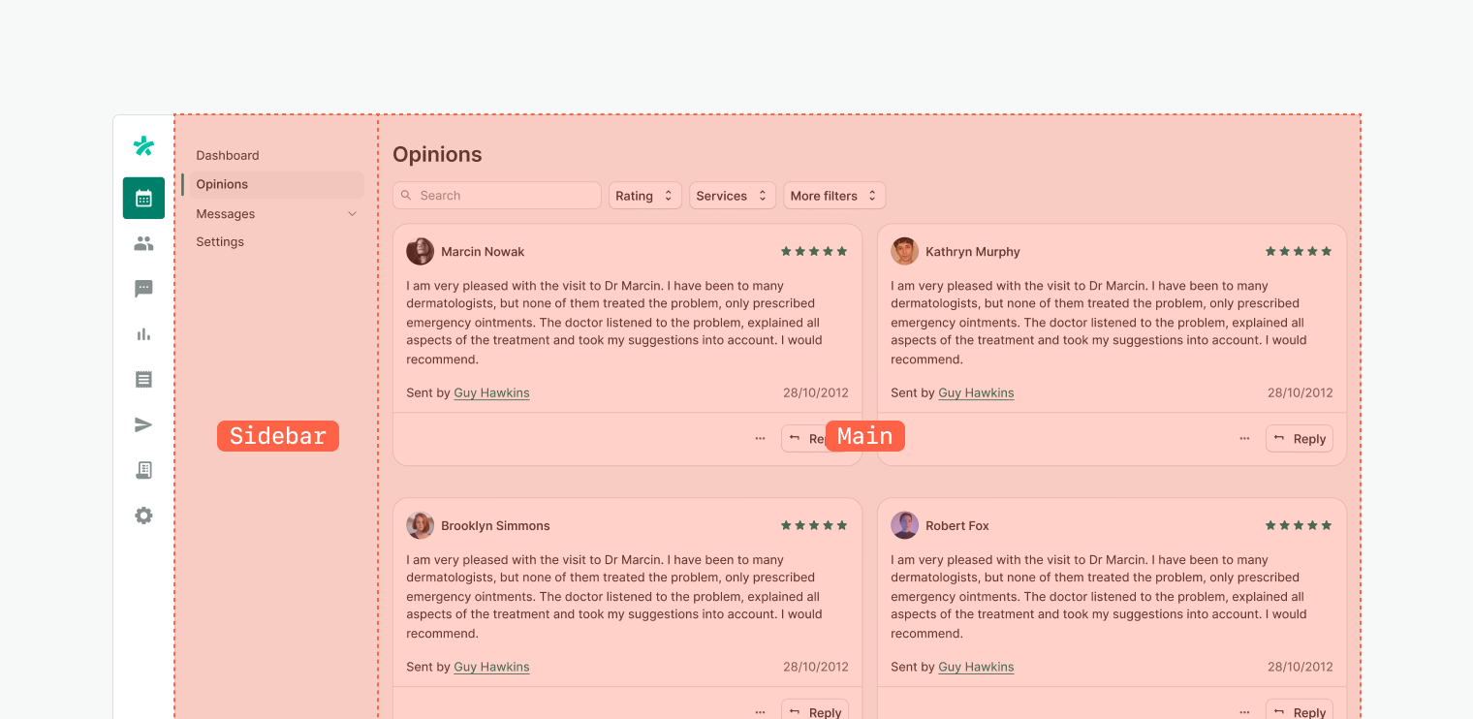Go to Dashboard in the sidebar
The image size is (1473, 719).
click(x=228, y=155)
